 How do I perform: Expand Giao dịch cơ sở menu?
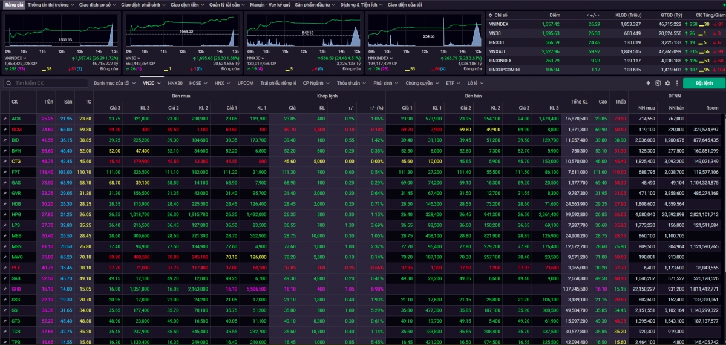97,4
